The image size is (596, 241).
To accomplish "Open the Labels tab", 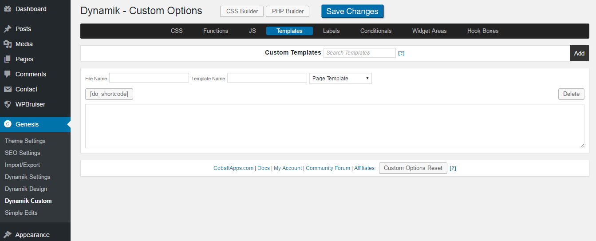I will coord(331,31).
